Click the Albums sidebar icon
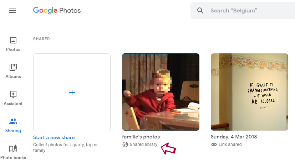Screen dimensions: 295x163 point(13,67)
